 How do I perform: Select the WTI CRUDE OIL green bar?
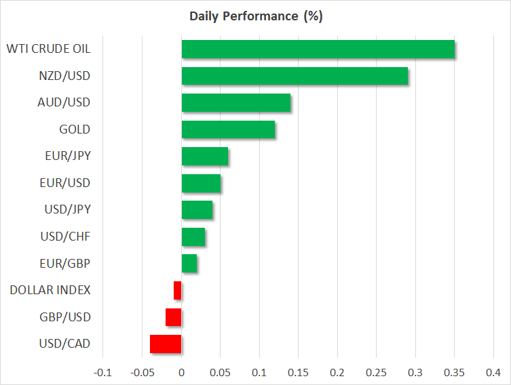click(x=318, y=49)
